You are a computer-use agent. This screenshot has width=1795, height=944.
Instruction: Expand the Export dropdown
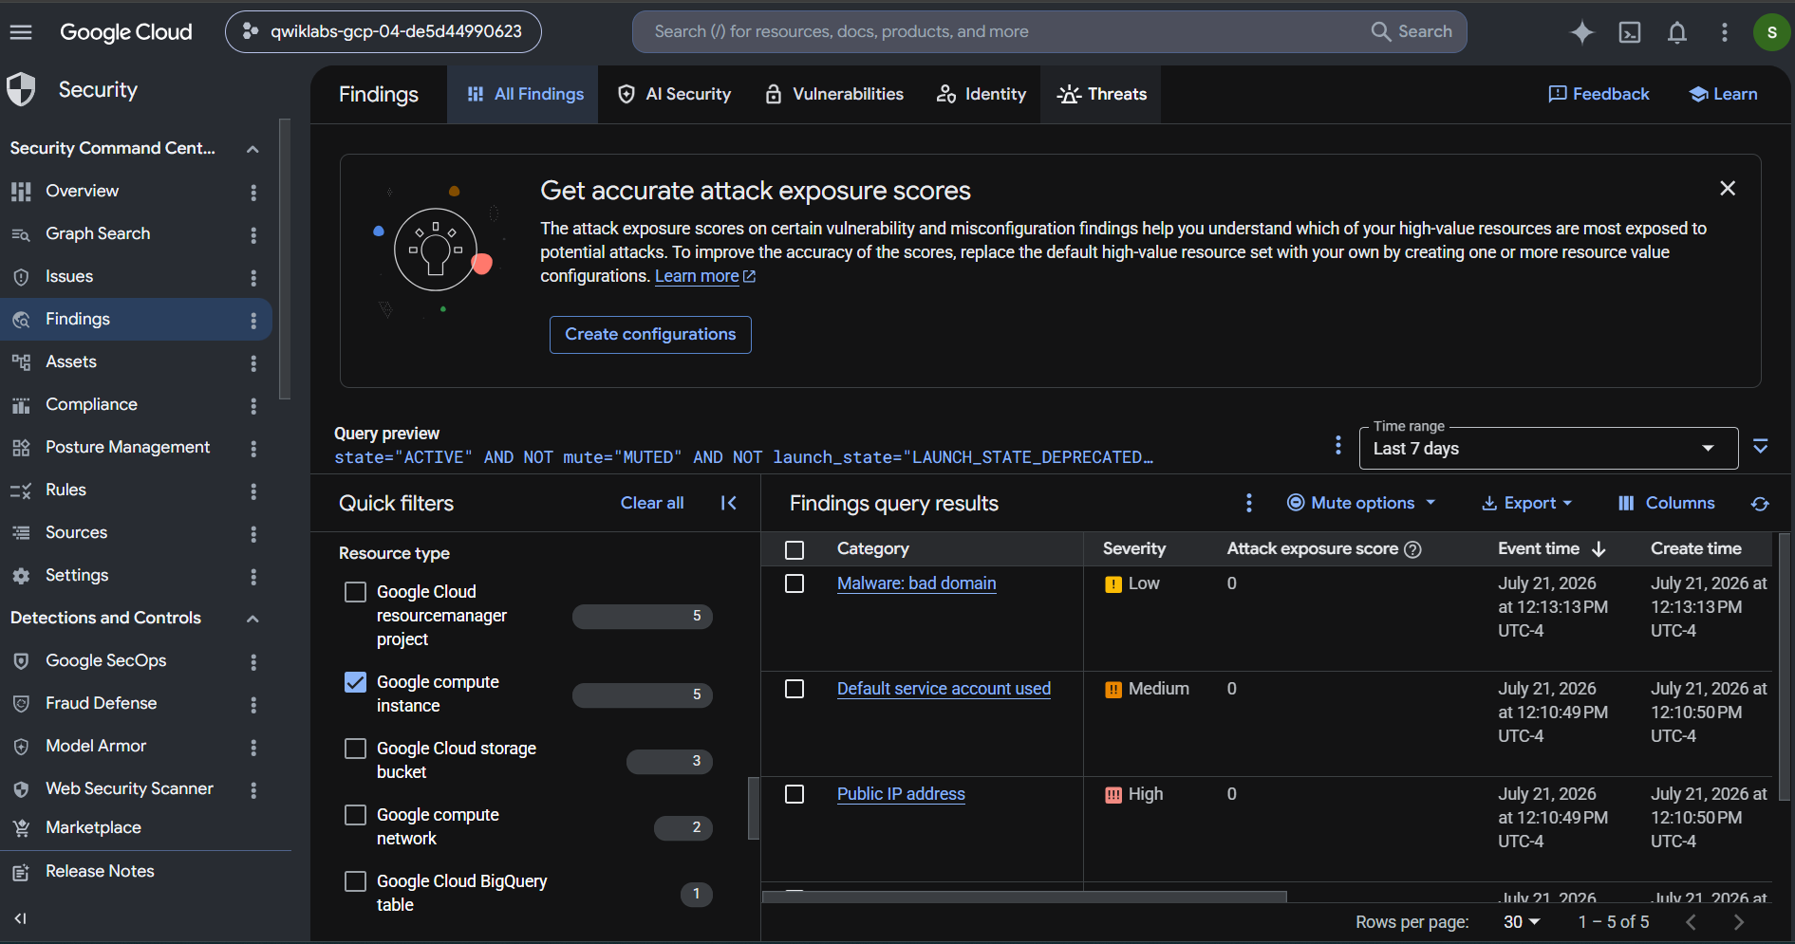tap(1527, 503)
